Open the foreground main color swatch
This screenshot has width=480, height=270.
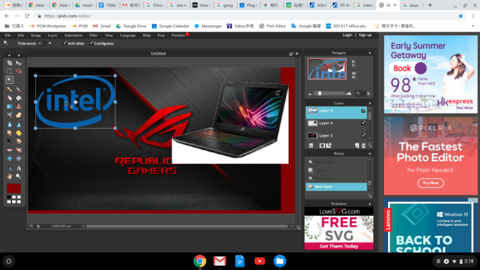(14, 188)
